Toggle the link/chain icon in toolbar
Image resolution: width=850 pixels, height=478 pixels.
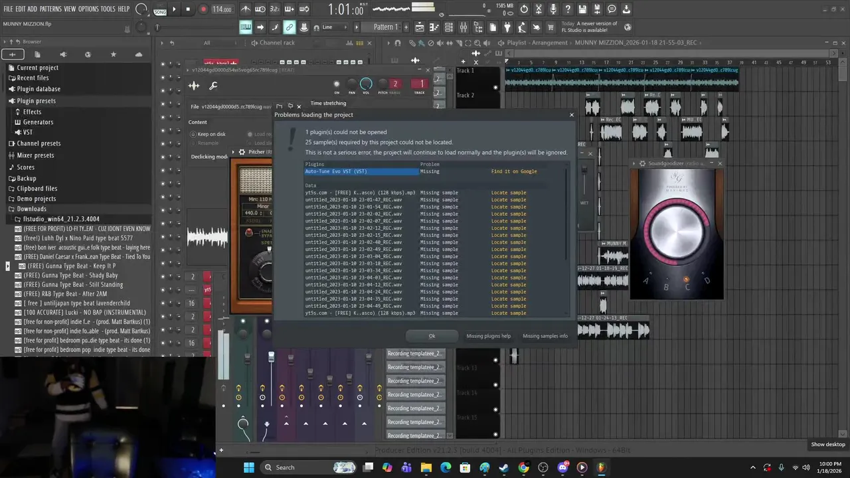290,27
